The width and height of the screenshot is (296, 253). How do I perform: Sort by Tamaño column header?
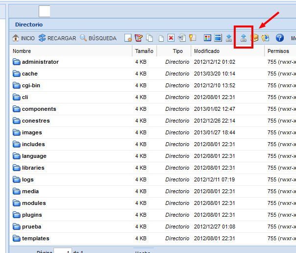[x=145, y=51]
